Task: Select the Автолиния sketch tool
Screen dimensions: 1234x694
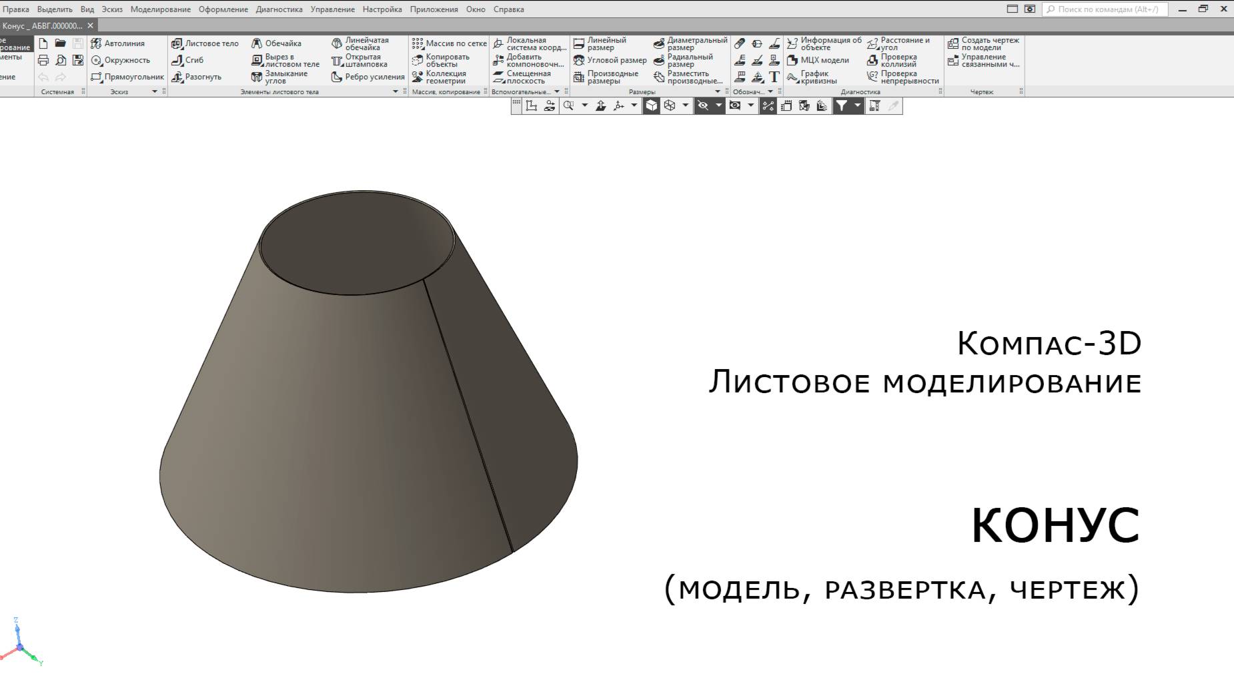Action: pyautogui.click(x=117, y=43)
